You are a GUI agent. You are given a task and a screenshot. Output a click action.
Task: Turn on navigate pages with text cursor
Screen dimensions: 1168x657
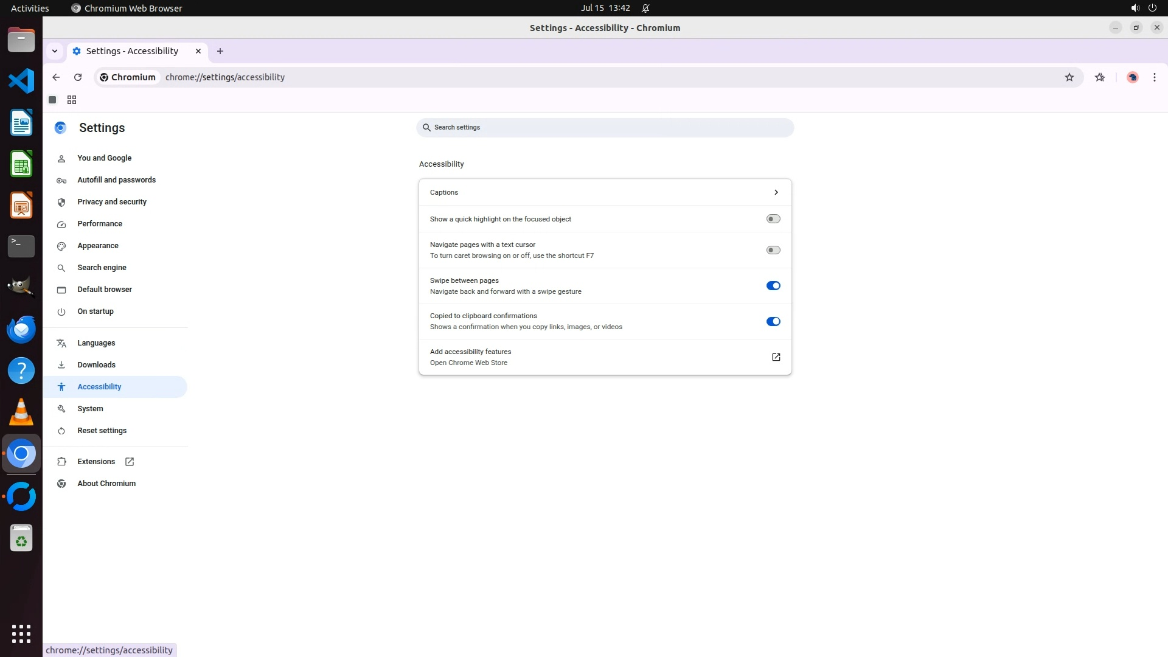point(773,250)
